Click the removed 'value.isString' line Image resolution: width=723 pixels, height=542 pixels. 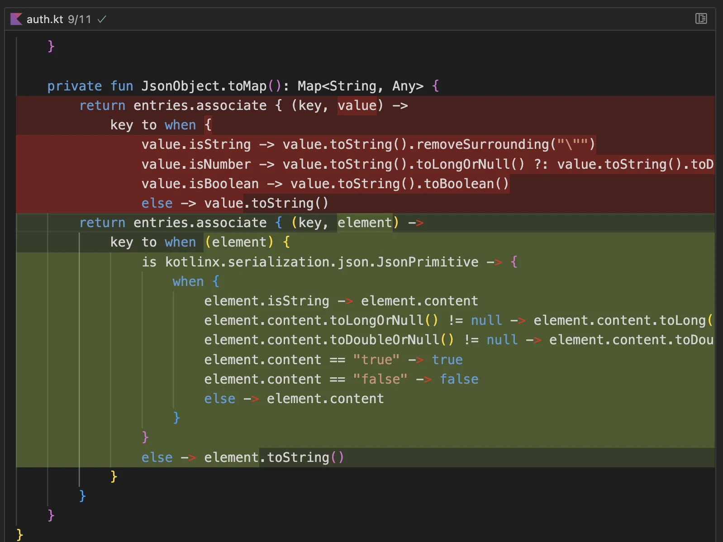(x=367, y=144)
